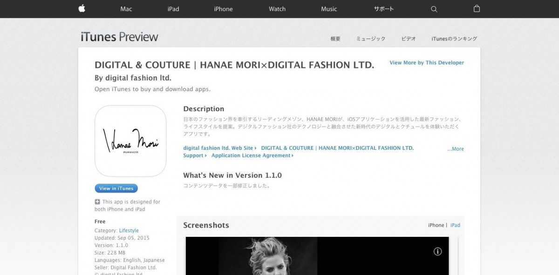Switch screenshots to iPhone
Viewport: 559px width, 275px height.
[x=436, y=225]
